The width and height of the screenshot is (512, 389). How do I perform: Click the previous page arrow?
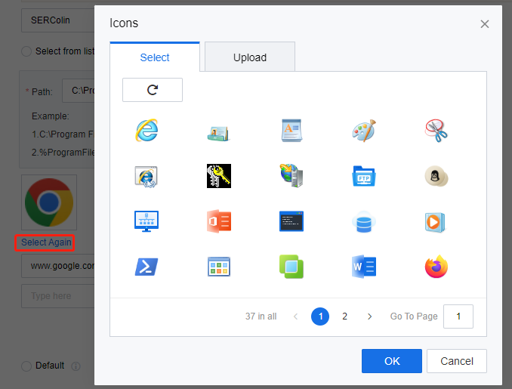click(296, 316)
